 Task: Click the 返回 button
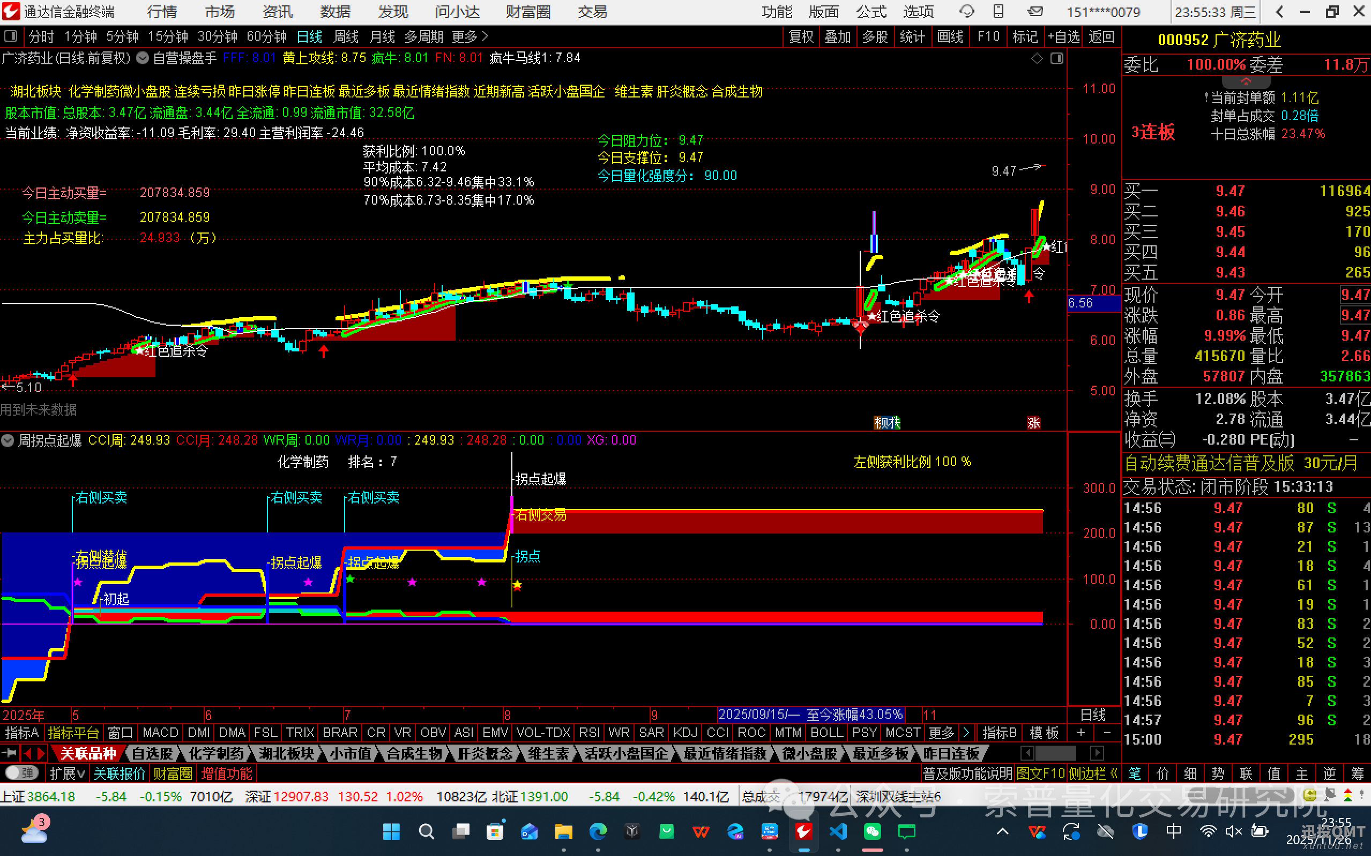click(1101, 36)
